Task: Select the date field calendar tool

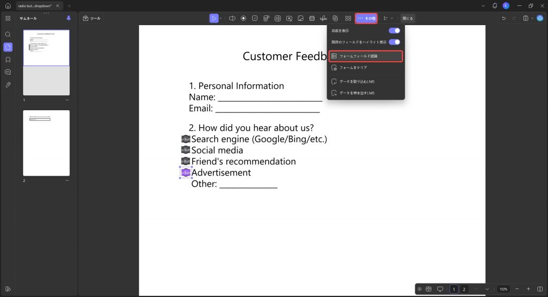Action: pyautogui.click(x=312, y=18)
